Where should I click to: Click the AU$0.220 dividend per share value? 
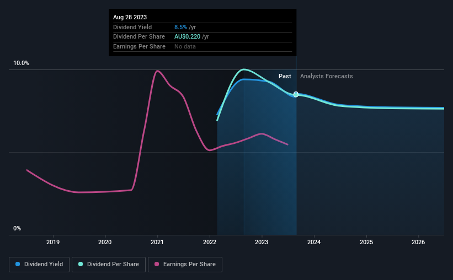(187, 37)
